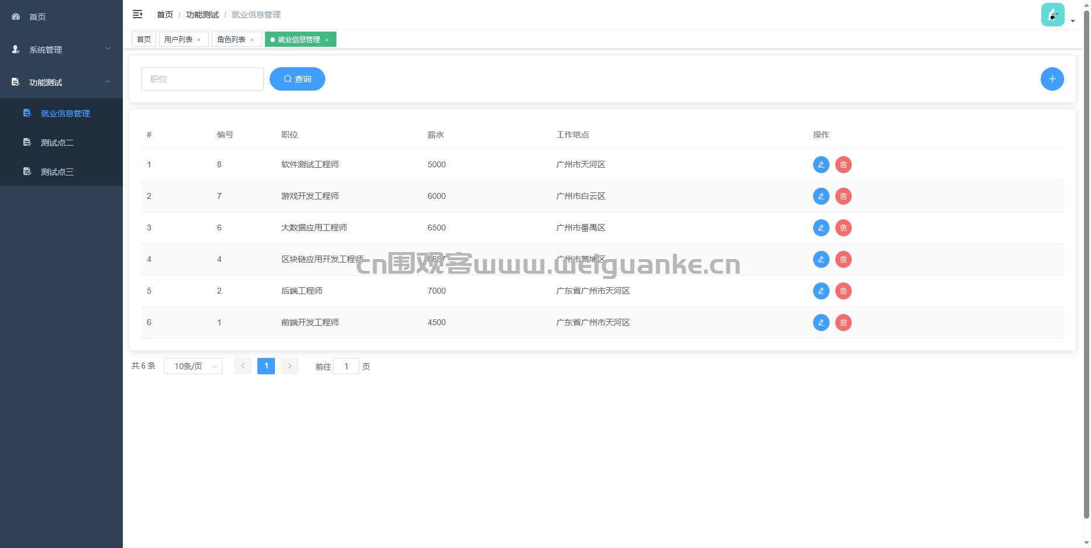Image resolution: width=1091 pixels, height=548 pixels.
Task: Go to next page arrow
Action: [x=290, y=366]
